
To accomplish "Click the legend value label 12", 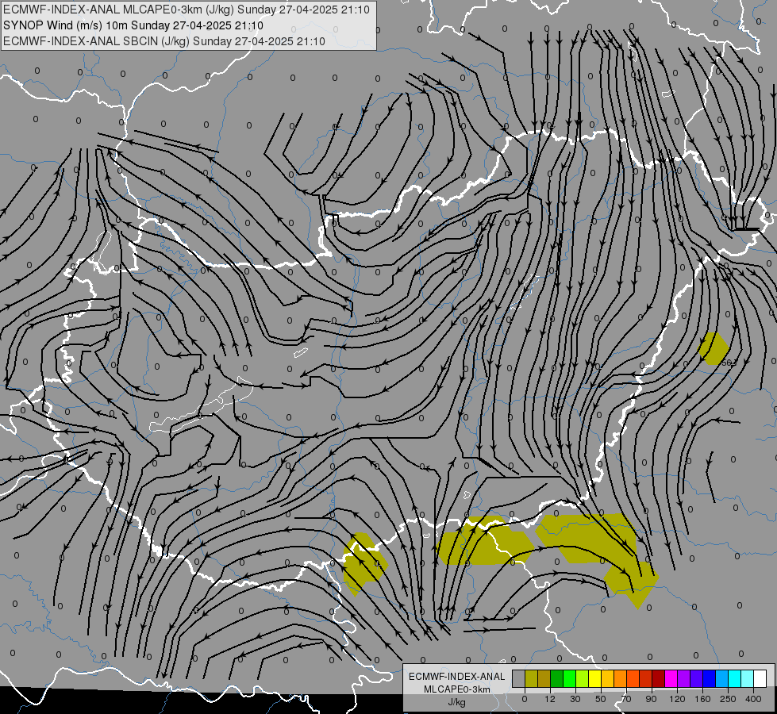I will tap(550, 699).
